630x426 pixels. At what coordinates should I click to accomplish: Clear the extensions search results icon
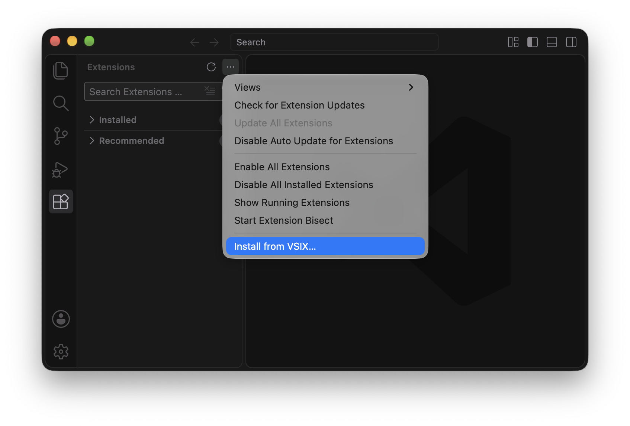tap(210, 91)
